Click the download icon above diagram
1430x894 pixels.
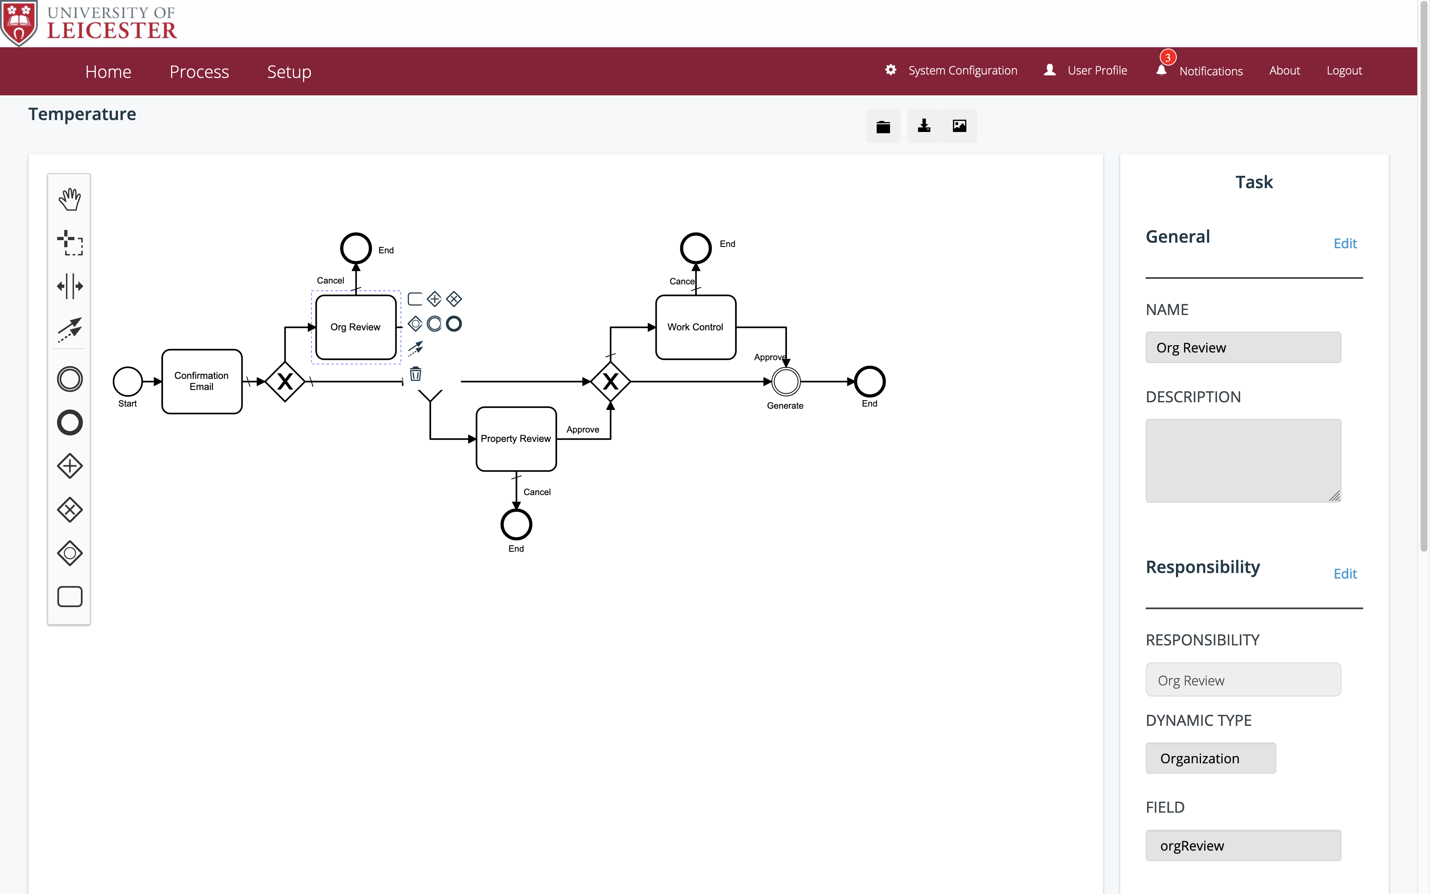pos(922,126)
